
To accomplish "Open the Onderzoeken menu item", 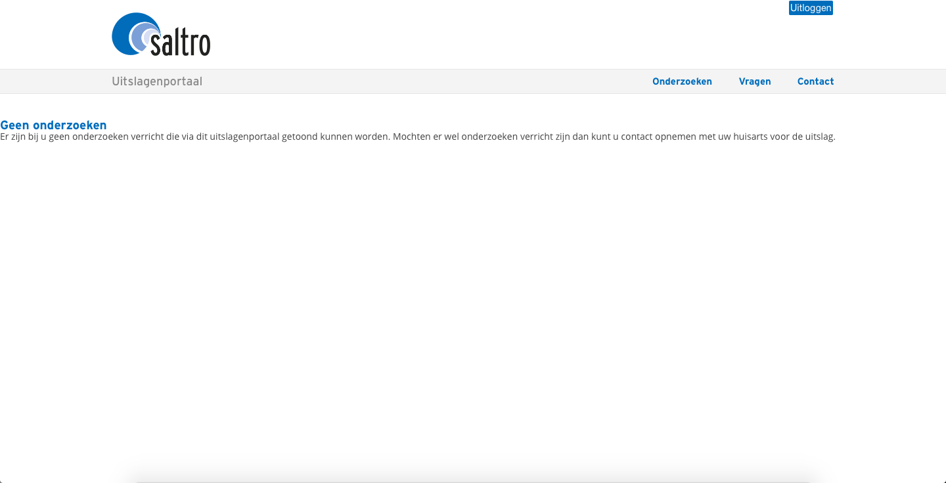I will [x=682, y=81].
